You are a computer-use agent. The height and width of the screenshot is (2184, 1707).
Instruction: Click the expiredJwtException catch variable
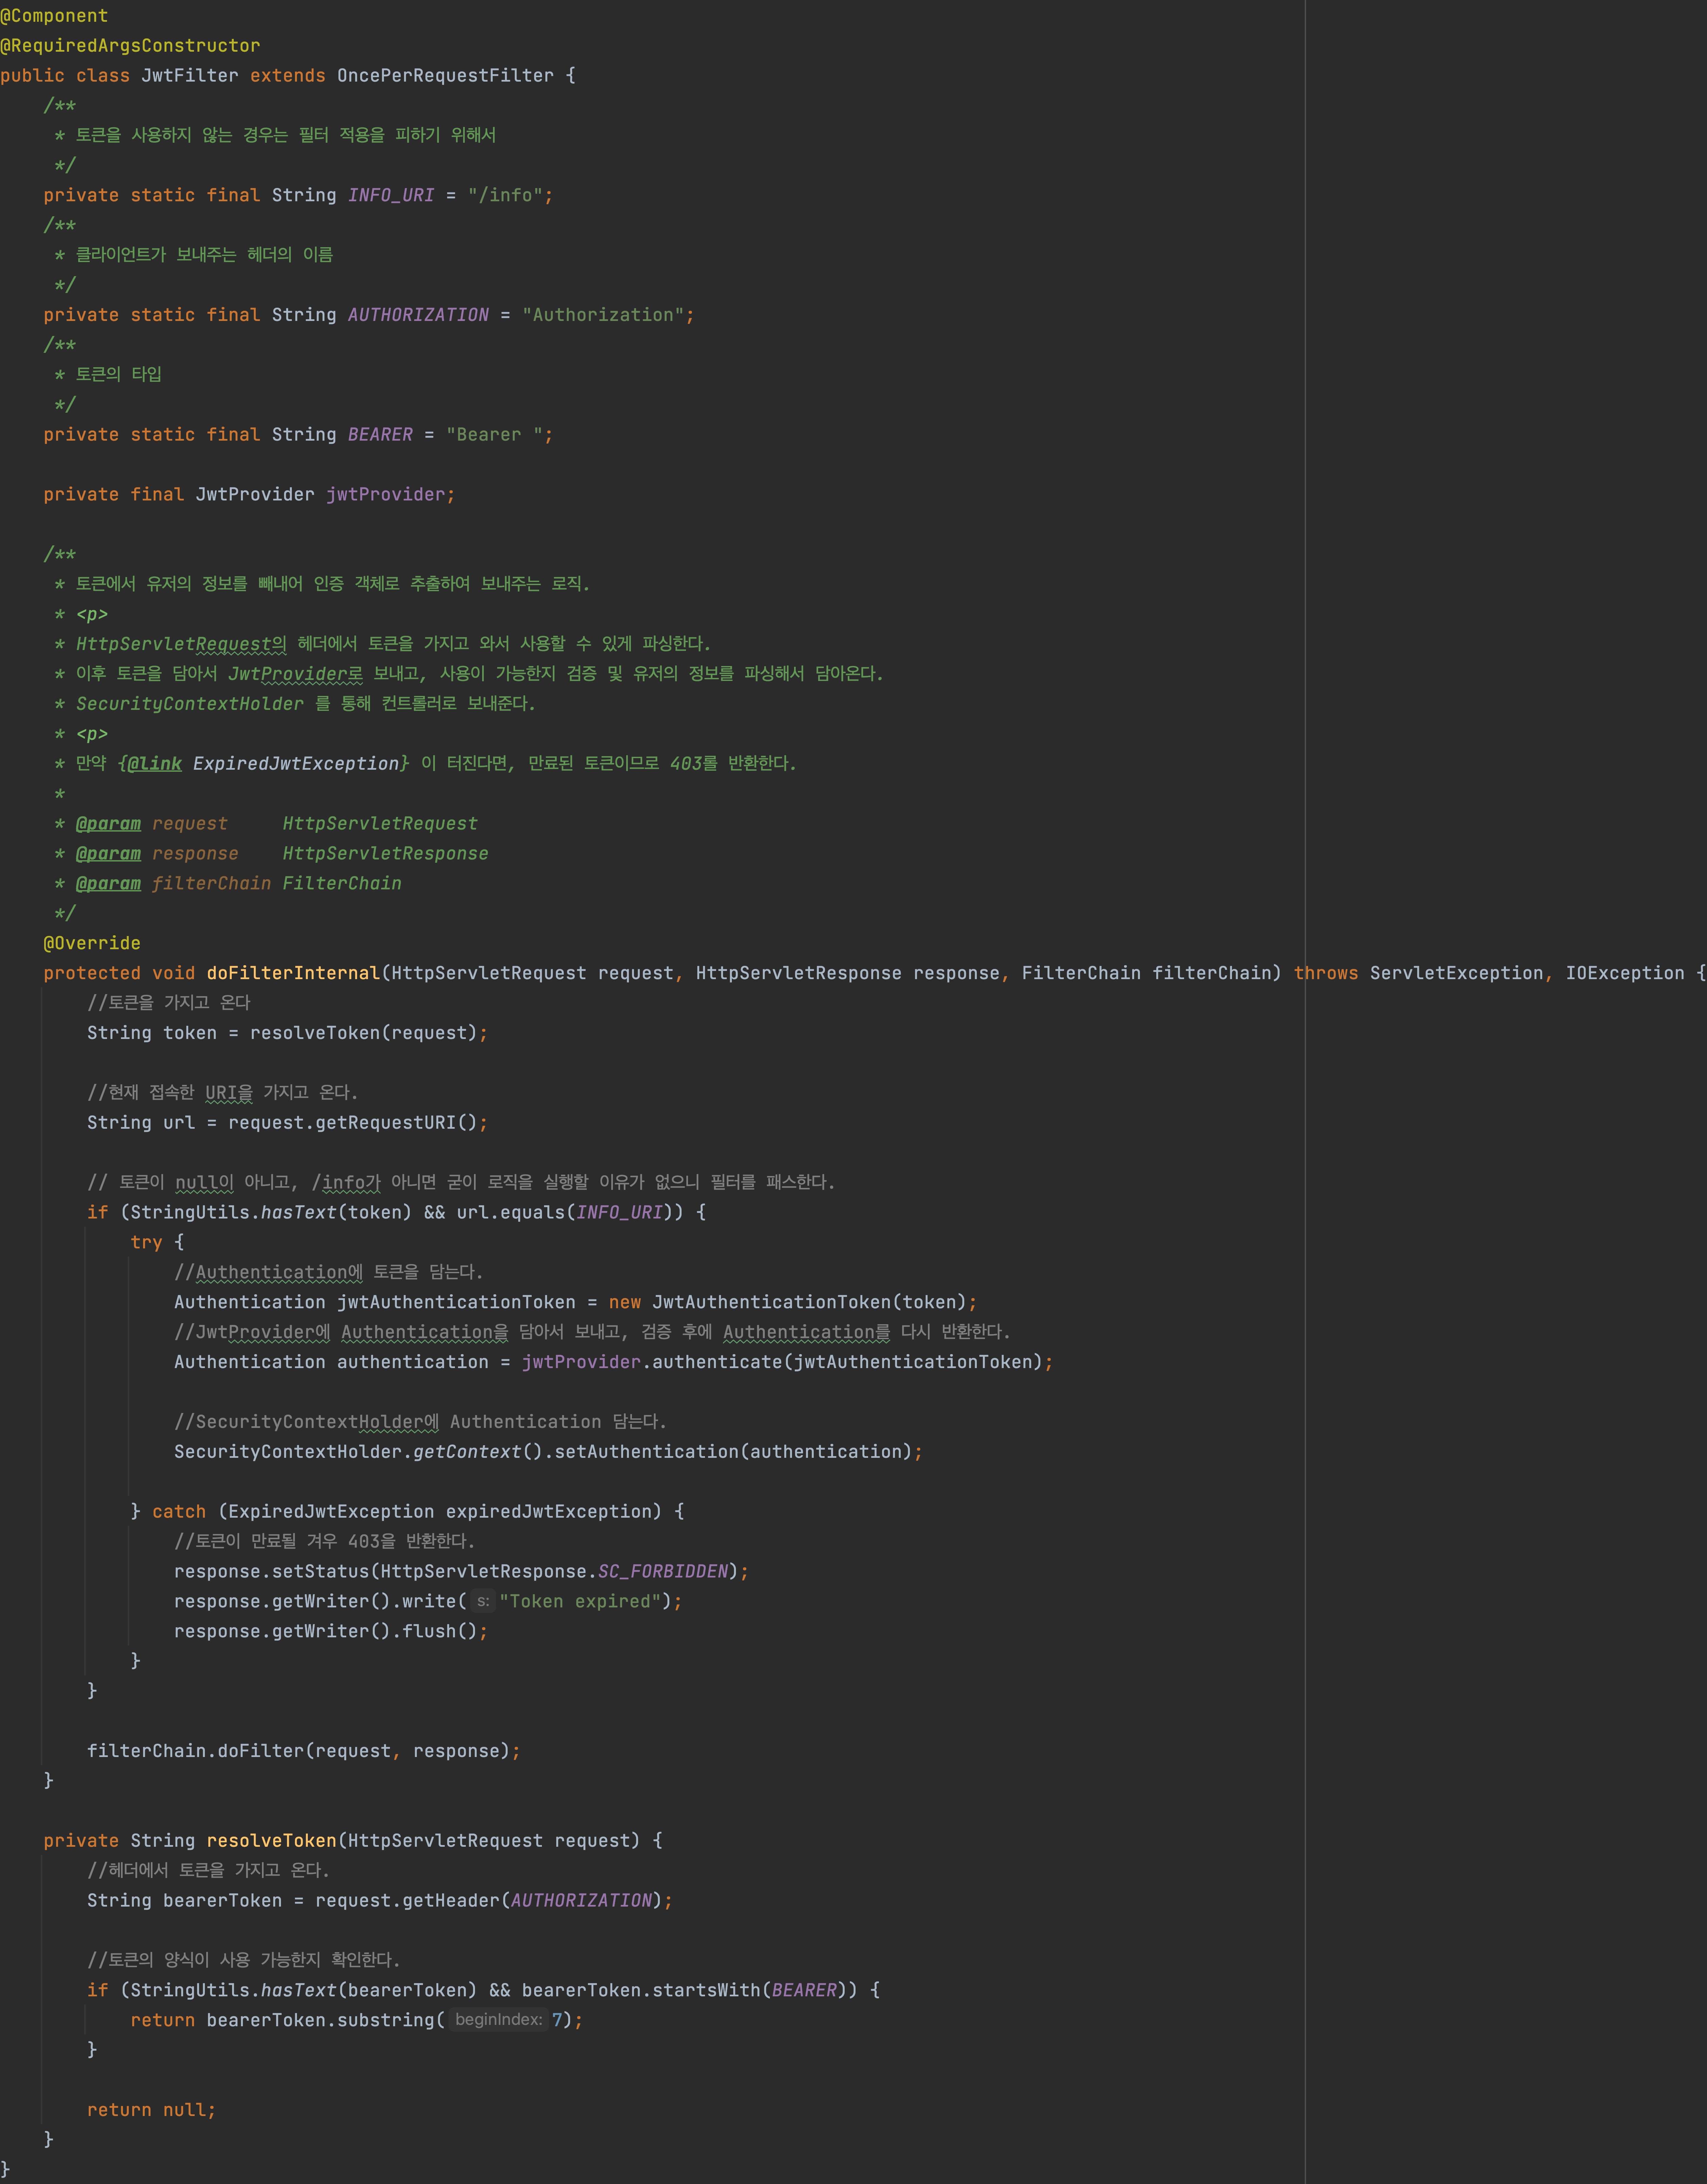pos(549,1512)
